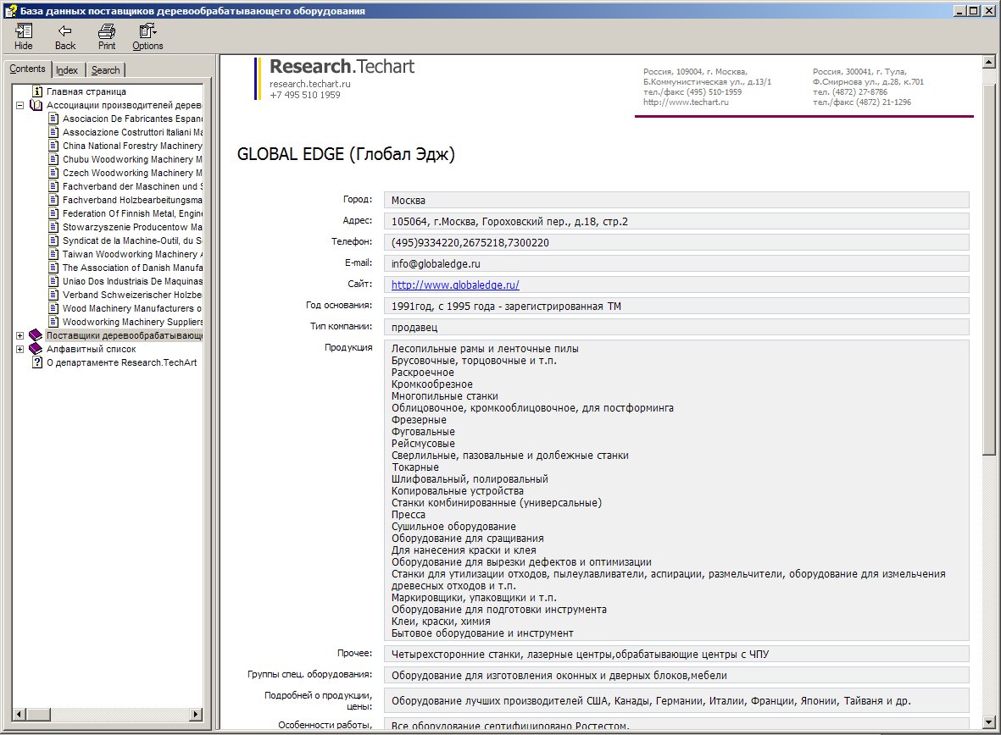
Task: Click the document icon beside Czech Woodworking Machinery
Action: 53,173
